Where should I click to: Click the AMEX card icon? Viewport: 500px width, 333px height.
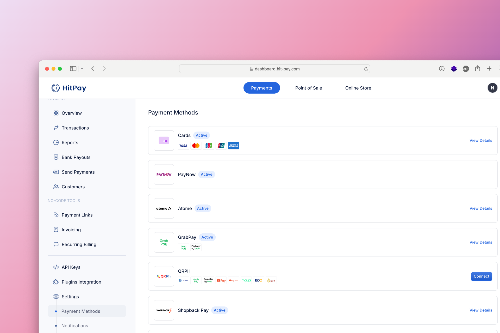[234, 146]
